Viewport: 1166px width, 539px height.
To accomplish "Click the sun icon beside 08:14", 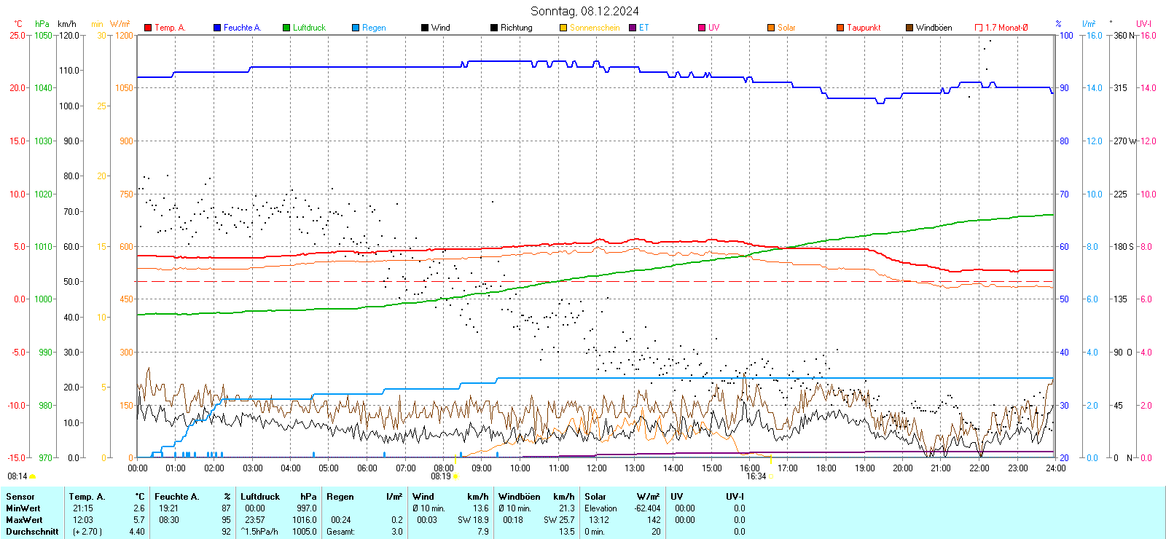I will pyautogui.click(x=33, y=476).
